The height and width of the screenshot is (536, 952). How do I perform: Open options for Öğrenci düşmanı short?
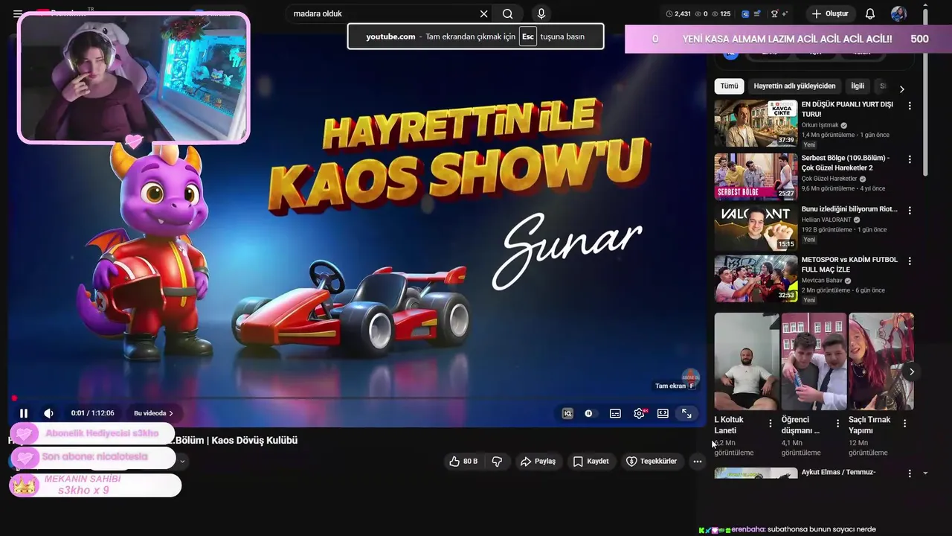pyautogui.click(x=837, y=423)
